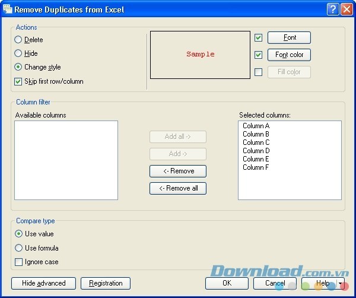Select the Change style radio button
The image size is (356, 298).
tap(18, 67)
